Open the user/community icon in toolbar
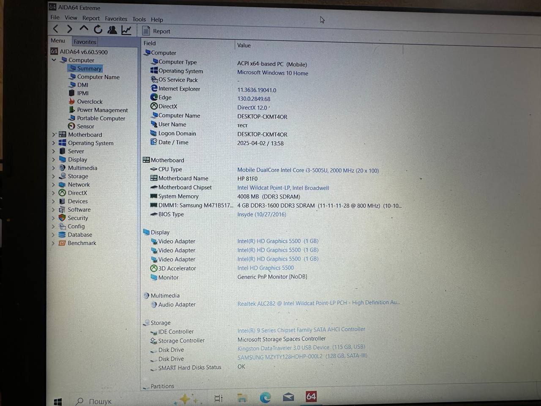 [x=112, y=30]
